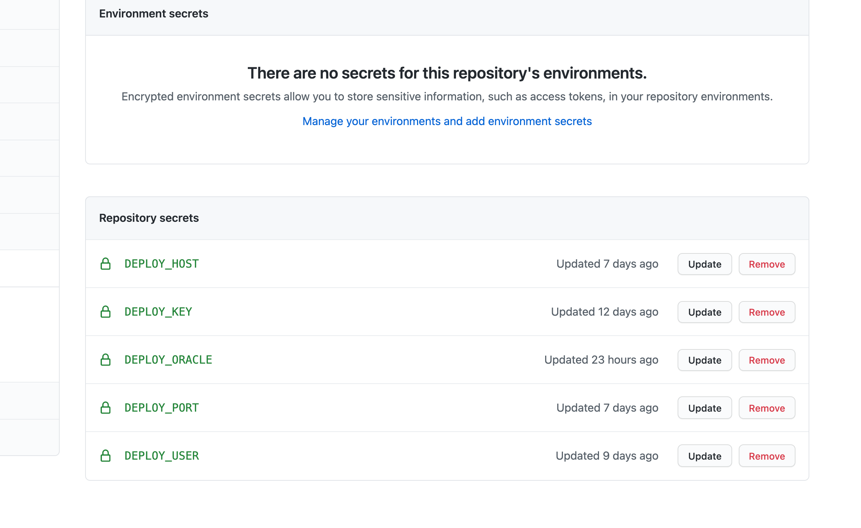
Task: Update the DEPLOY_PORT secret
Action: pos(705,408)
